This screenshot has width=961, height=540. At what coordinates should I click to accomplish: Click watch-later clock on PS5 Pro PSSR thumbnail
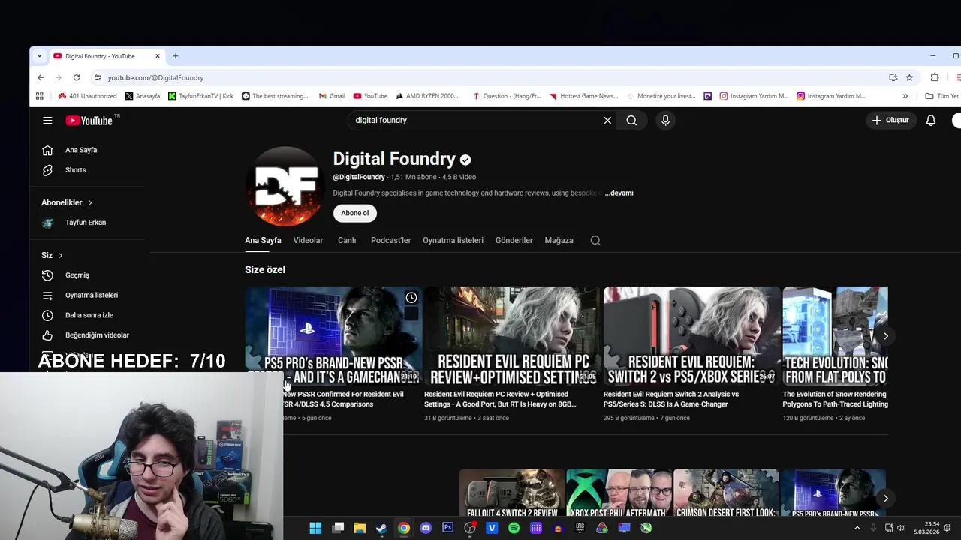[411, 298]
